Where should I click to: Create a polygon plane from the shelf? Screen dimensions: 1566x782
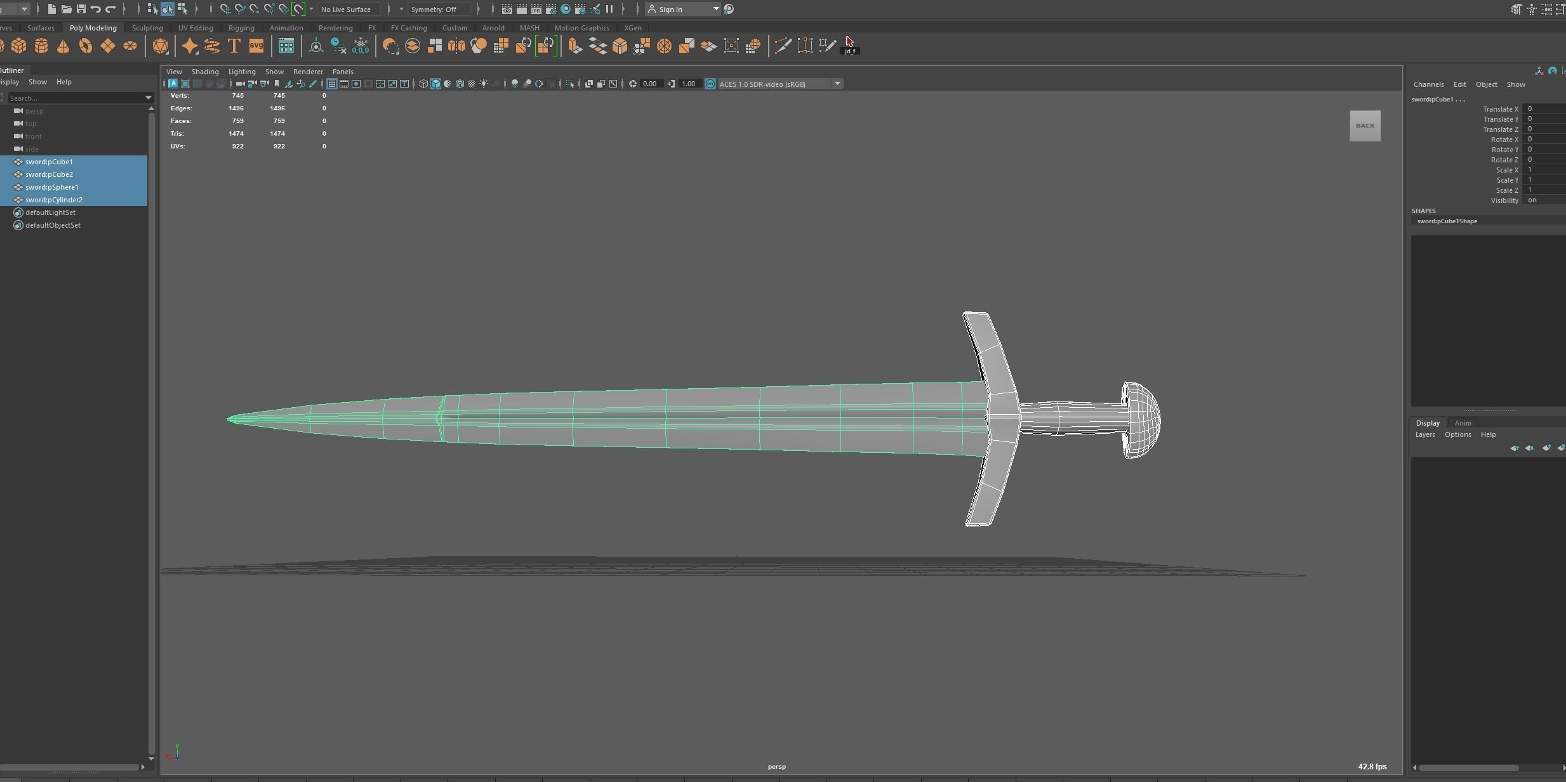point(108,46)
